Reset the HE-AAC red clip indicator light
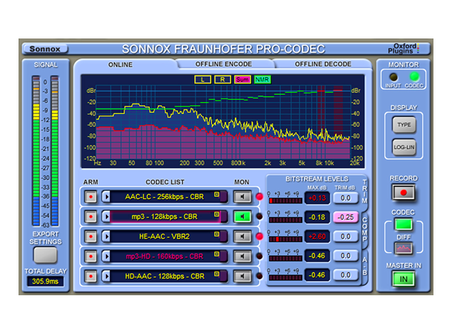452x333 pixels. (259, 236)
